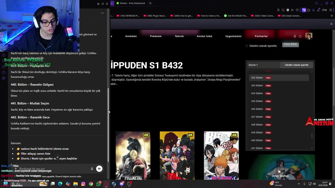Screen dimensions: 335x188
Task: Select 435 Bölüm episode
Action: coord(279,101)
